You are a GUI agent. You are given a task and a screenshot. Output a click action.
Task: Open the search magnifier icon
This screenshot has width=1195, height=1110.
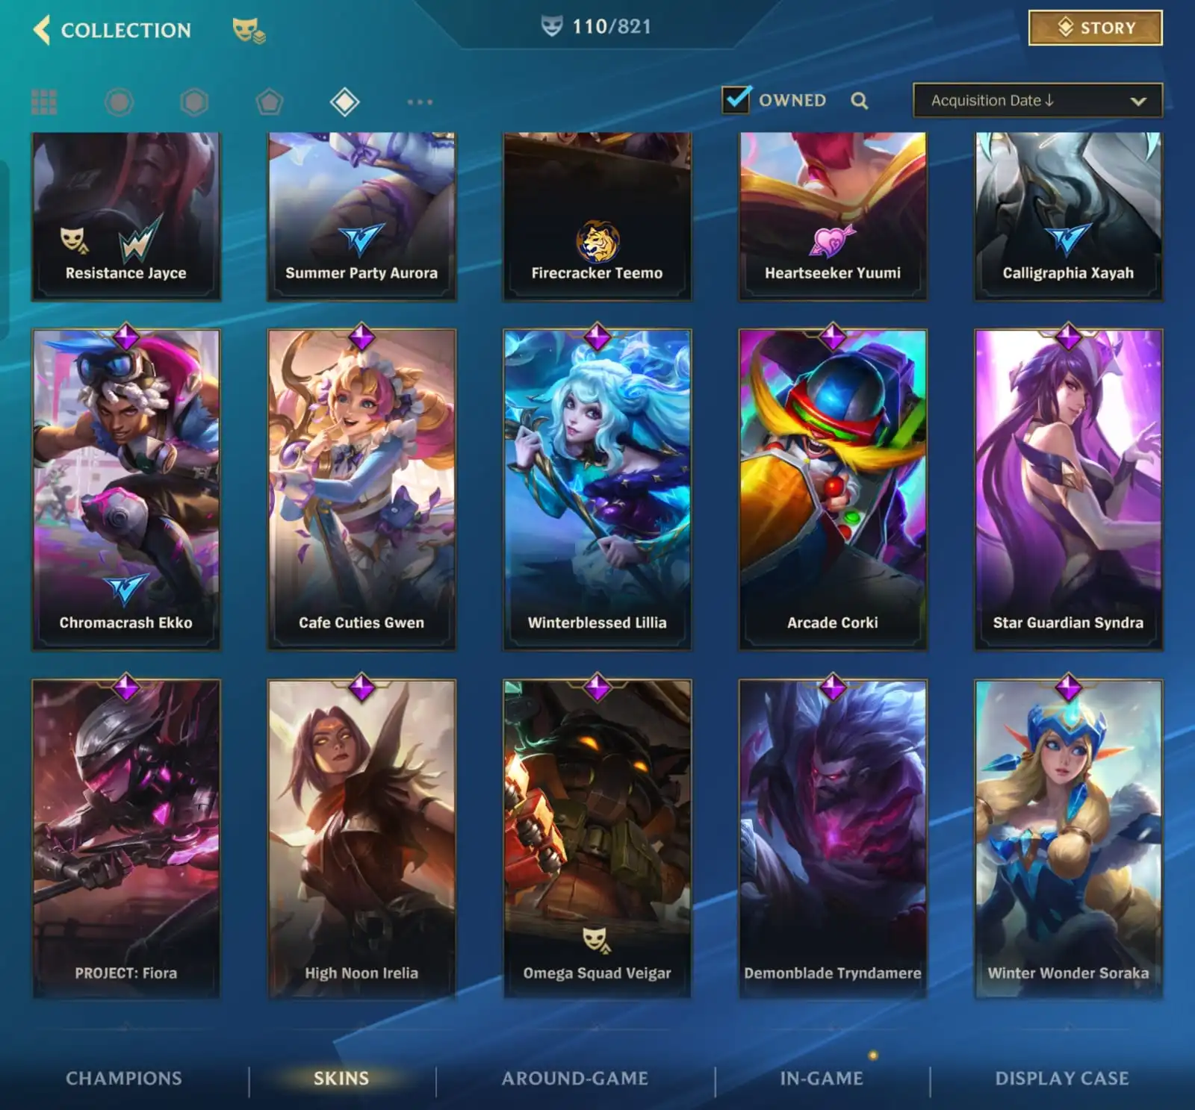(x=860, y=101)
